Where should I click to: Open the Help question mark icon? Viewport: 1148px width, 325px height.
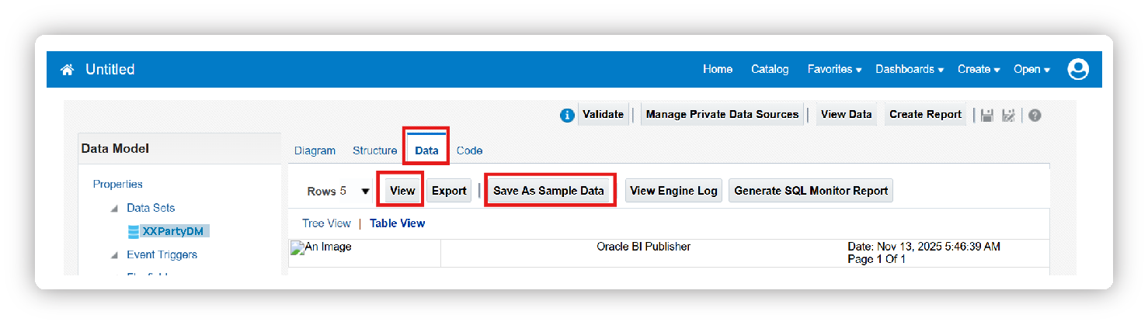pyautogui.click(x=1034, y=115)
